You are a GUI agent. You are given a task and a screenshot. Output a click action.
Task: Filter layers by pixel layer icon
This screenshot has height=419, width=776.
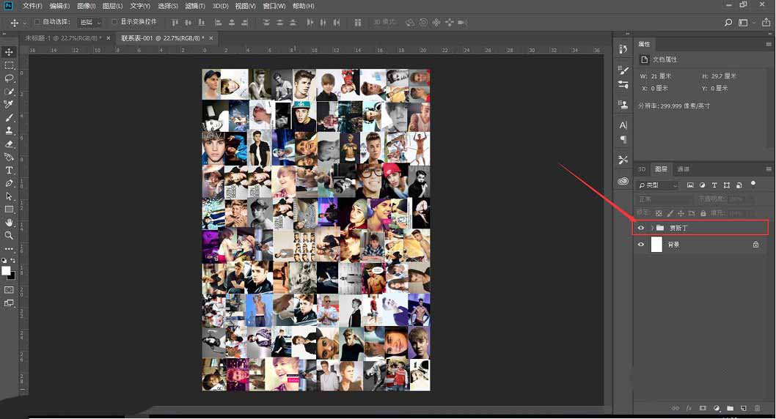(x=690, y=185)
